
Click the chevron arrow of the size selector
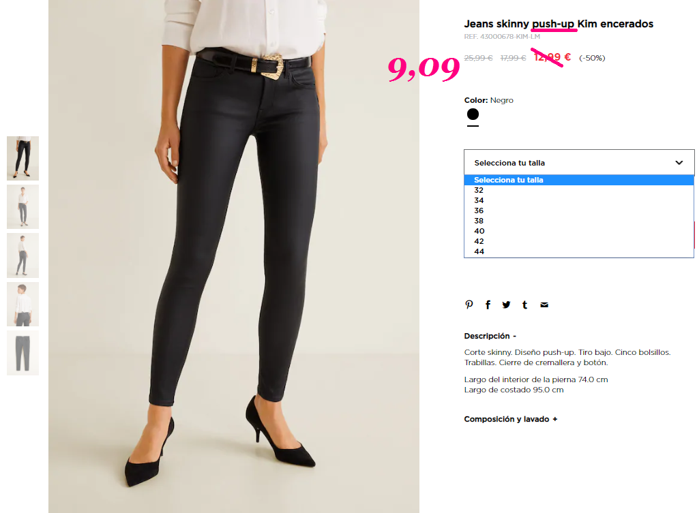679,163
